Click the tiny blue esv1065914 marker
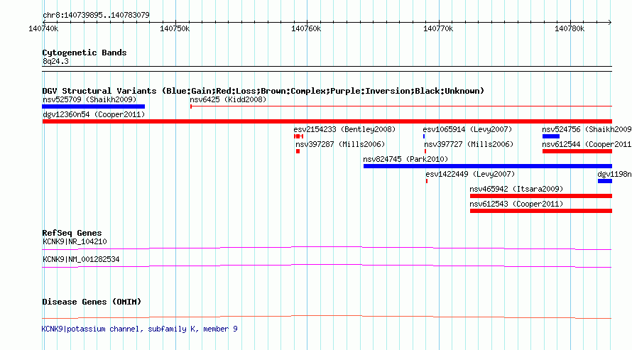632x350 pixels. click(424, 136)
